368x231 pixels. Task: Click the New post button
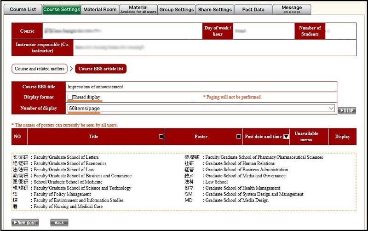[x=25, y=223]
